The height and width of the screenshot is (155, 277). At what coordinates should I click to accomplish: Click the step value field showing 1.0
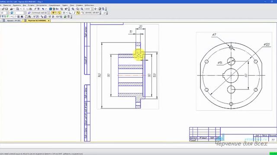tap(3, 13)
